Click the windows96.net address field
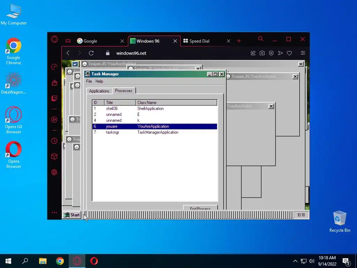This screenshot has width=357, height=268. pyautogui.click(x=131, y=53)
